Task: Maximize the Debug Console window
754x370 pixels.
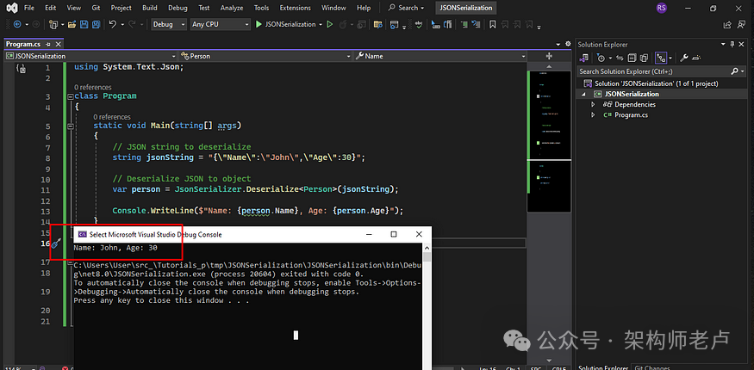Action: [393, 234]
